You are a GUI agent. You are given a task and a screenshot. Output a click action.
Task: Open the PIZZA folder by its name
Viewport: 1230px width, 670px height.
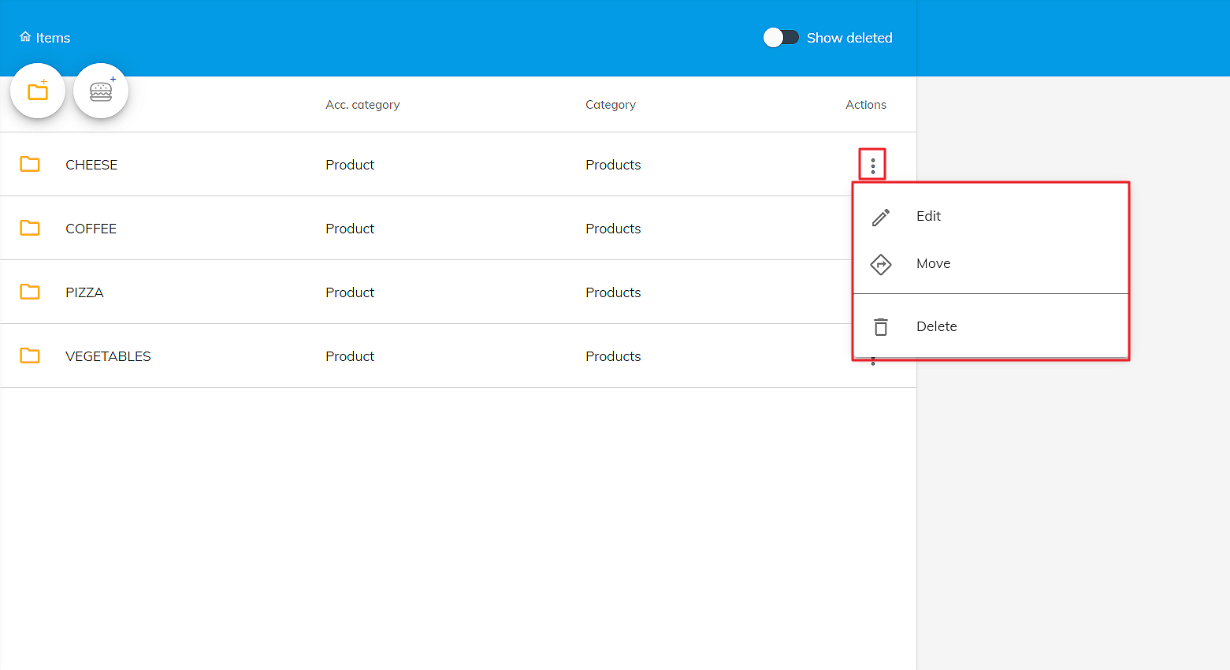tap(84, 292)
